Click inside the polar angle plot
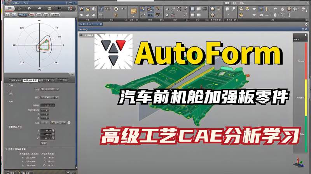The image size is (311, 174). click(40, 45)
